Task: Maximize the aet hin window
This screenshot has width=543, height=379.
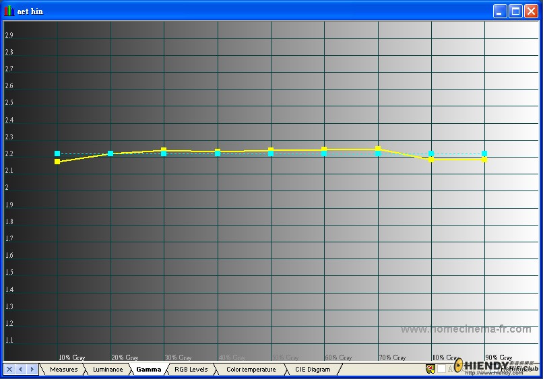Action: [515, 11]
